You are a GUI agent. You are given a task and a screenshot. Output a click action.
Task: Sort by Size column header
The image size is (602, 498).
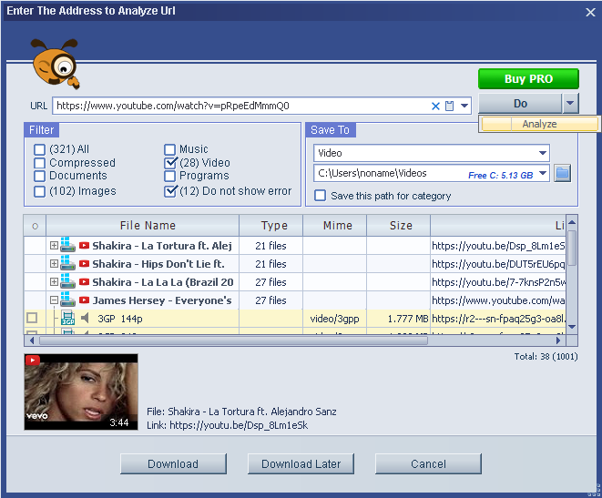click(x=399, y=226)
